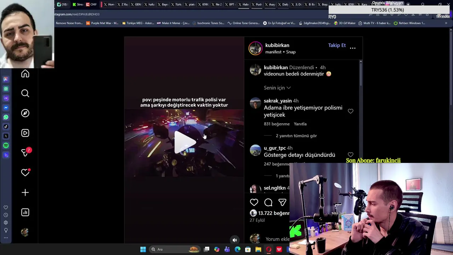Open '3D Gif Maker' bookmark
This screenshot has height=255, width=453.
tap(345, 23)
